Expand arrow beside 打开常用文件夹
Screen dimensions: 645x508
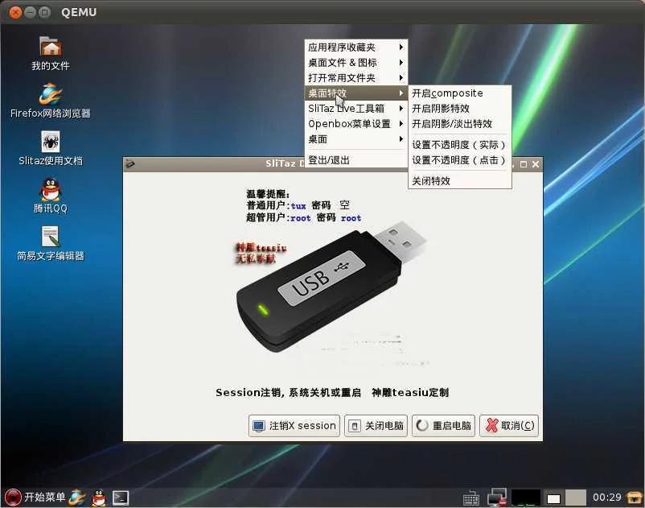coord(401,78)
